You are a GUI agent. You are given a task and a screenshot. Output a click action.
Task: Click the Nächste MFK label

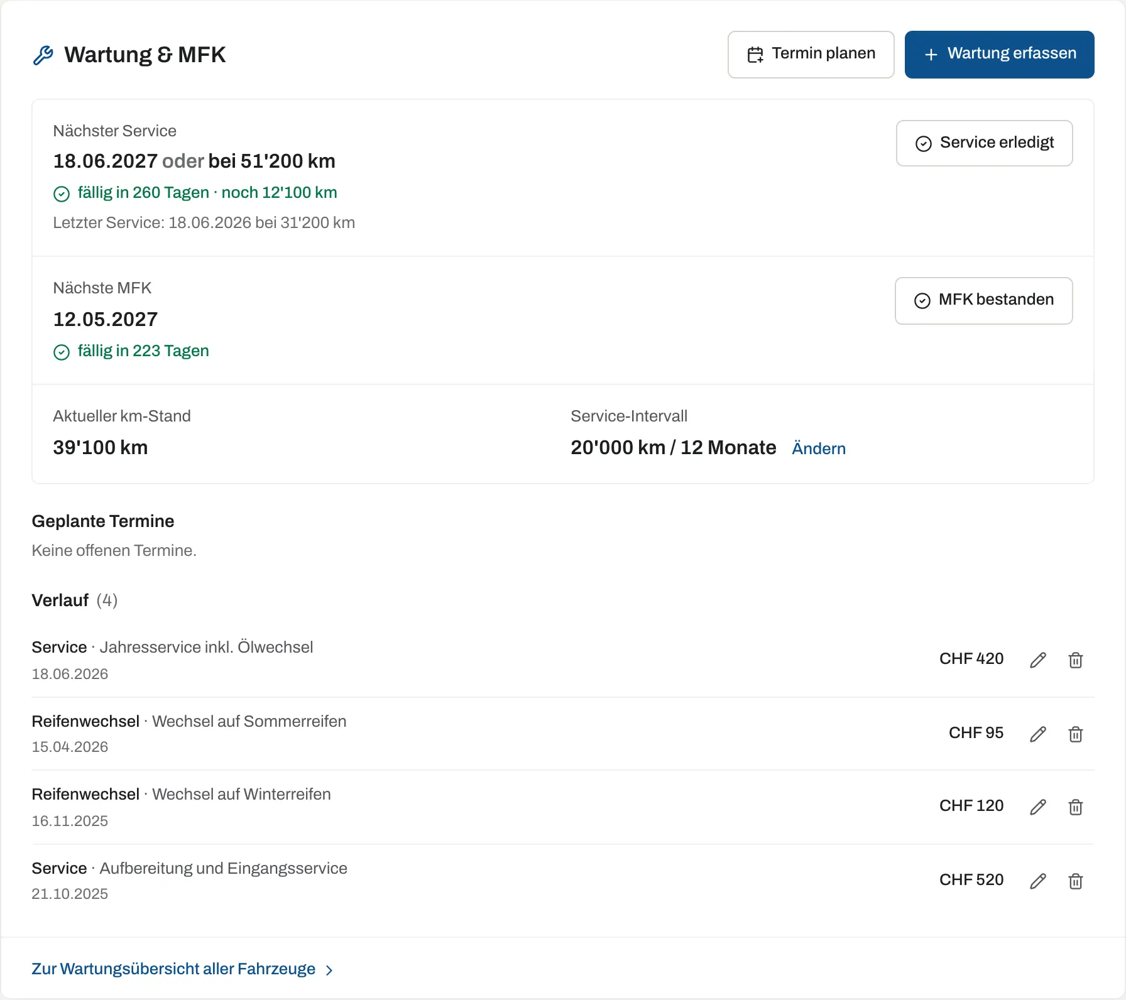102,288
